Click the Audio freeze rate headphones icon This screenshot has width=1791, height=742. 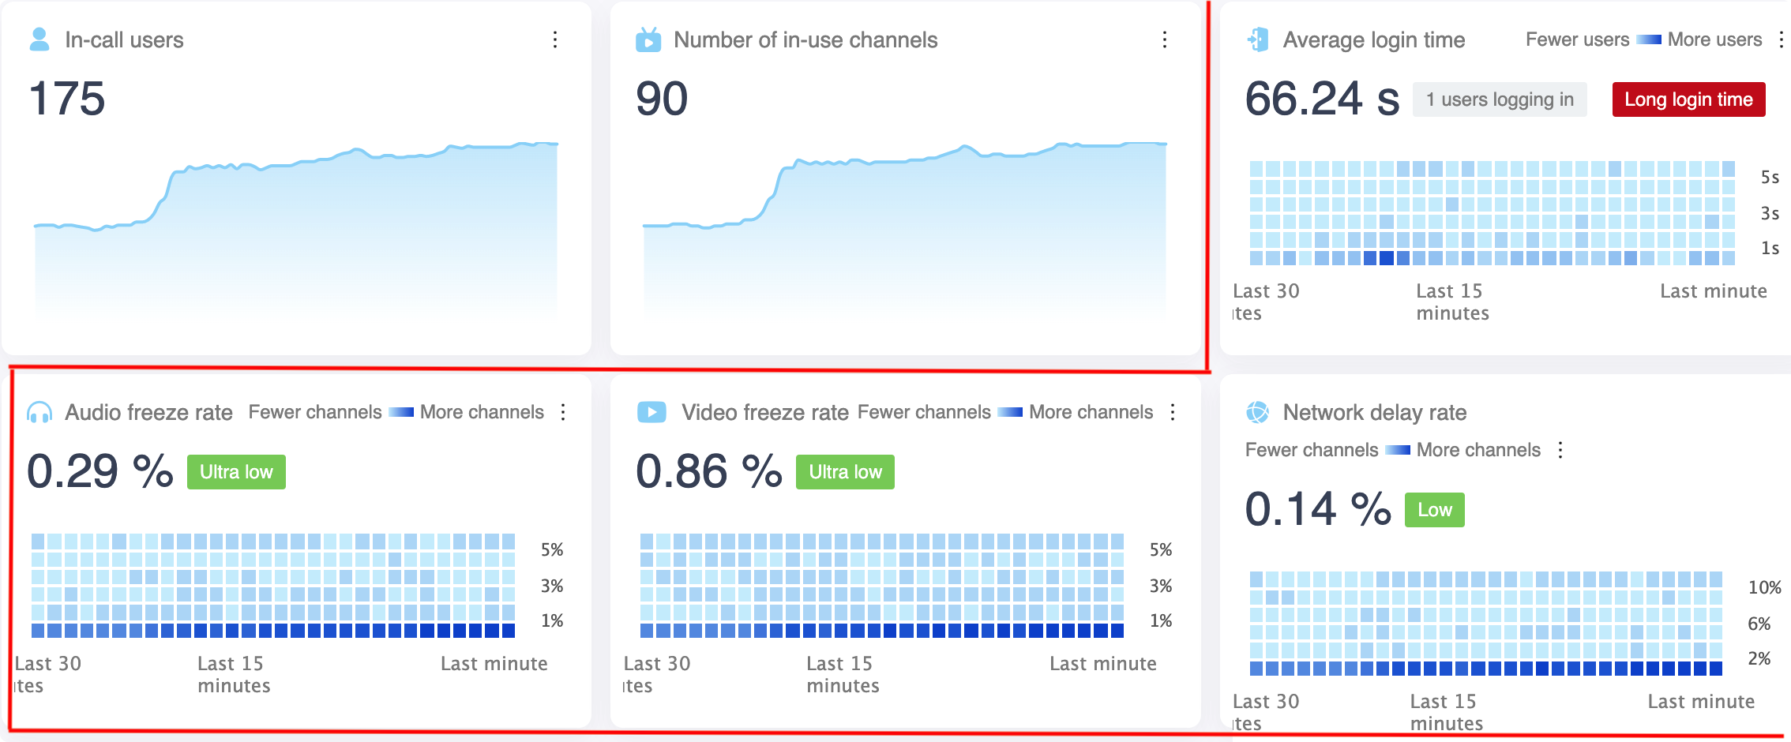coord(39,412)
